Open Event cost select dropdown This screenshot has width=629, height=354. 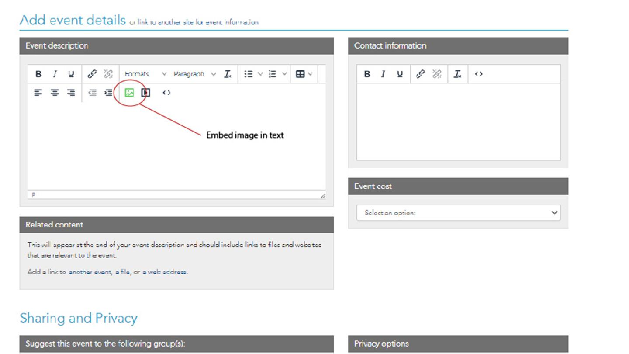458,213
